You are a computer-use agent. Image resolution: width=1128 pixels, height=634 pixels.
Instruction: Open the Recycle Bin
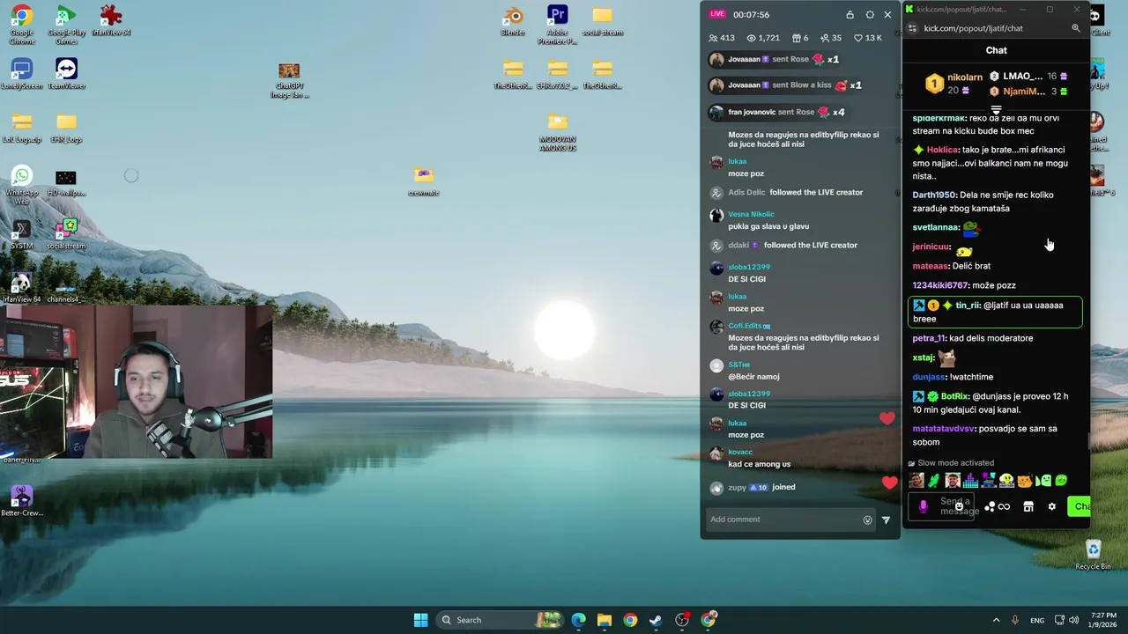(1093, 554)
